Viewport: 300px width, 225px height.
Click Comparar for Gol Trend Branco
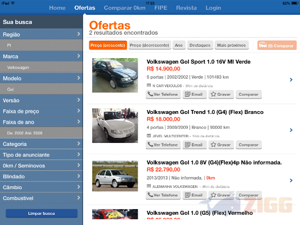[249, 145]
